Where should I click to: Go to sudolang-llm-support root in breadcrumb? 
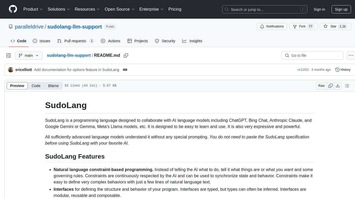click(x=69, y=55)
